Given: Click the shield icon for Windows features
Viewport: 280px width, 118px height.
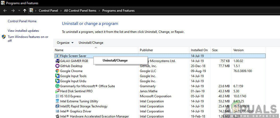Looking at the screenshot, I should pyautogui.click(x=4, y=37).
